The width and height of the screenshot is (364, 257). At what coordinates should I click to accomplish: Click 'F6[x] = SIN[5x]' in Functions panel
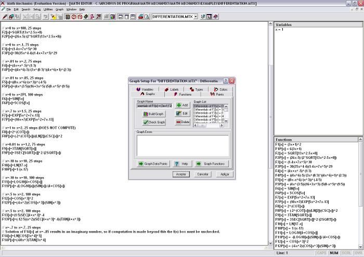[287, 188]
